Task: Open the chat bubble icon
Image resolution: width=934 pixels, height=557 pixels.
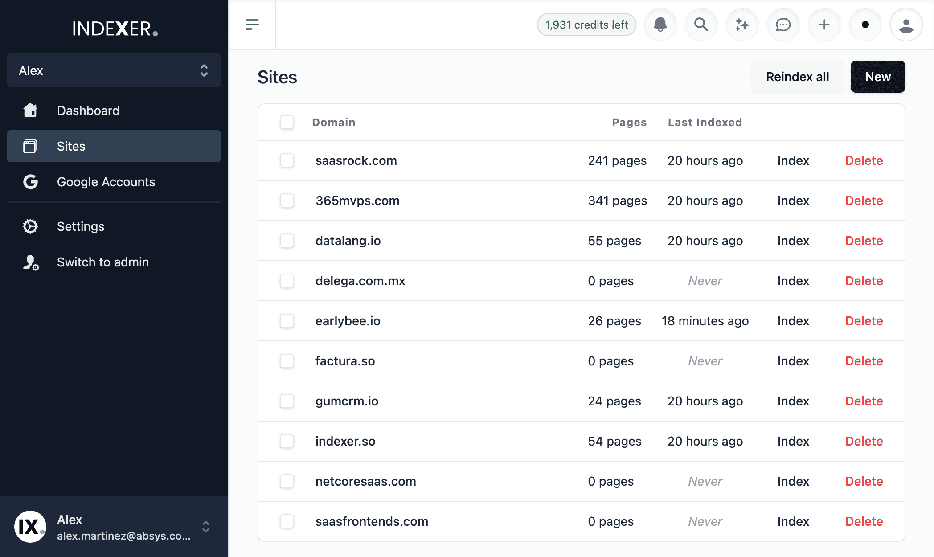Action: [x=783, y=25]
